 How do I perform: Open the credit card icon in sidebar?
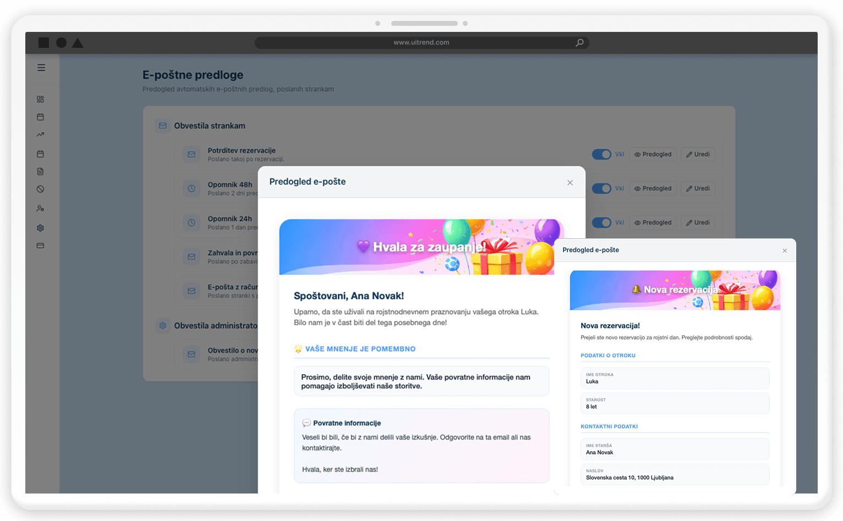click(40, 245)
